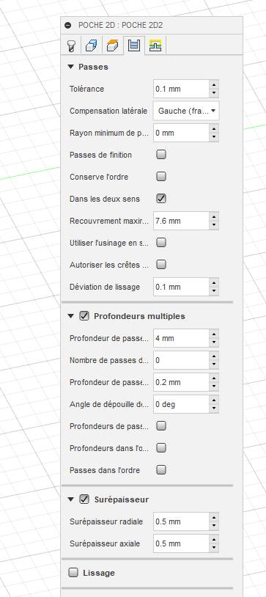
Task: Enable Passes dans l'ordre checkbox
Action: [x=161, y=470]
